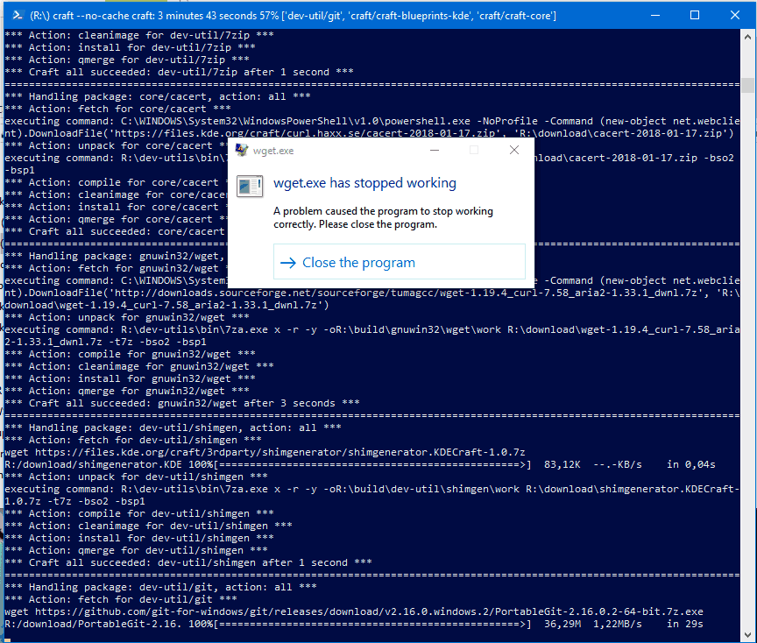Viewport: 757px width, 643px height.
Task: Click 'wget.exe has stopped working' heading
Action: click(x=364, y=183)
